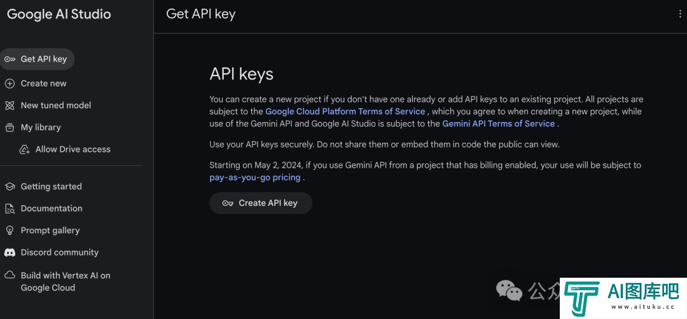
Task: Click the My library archive box icon
Action: click(10, 127)
